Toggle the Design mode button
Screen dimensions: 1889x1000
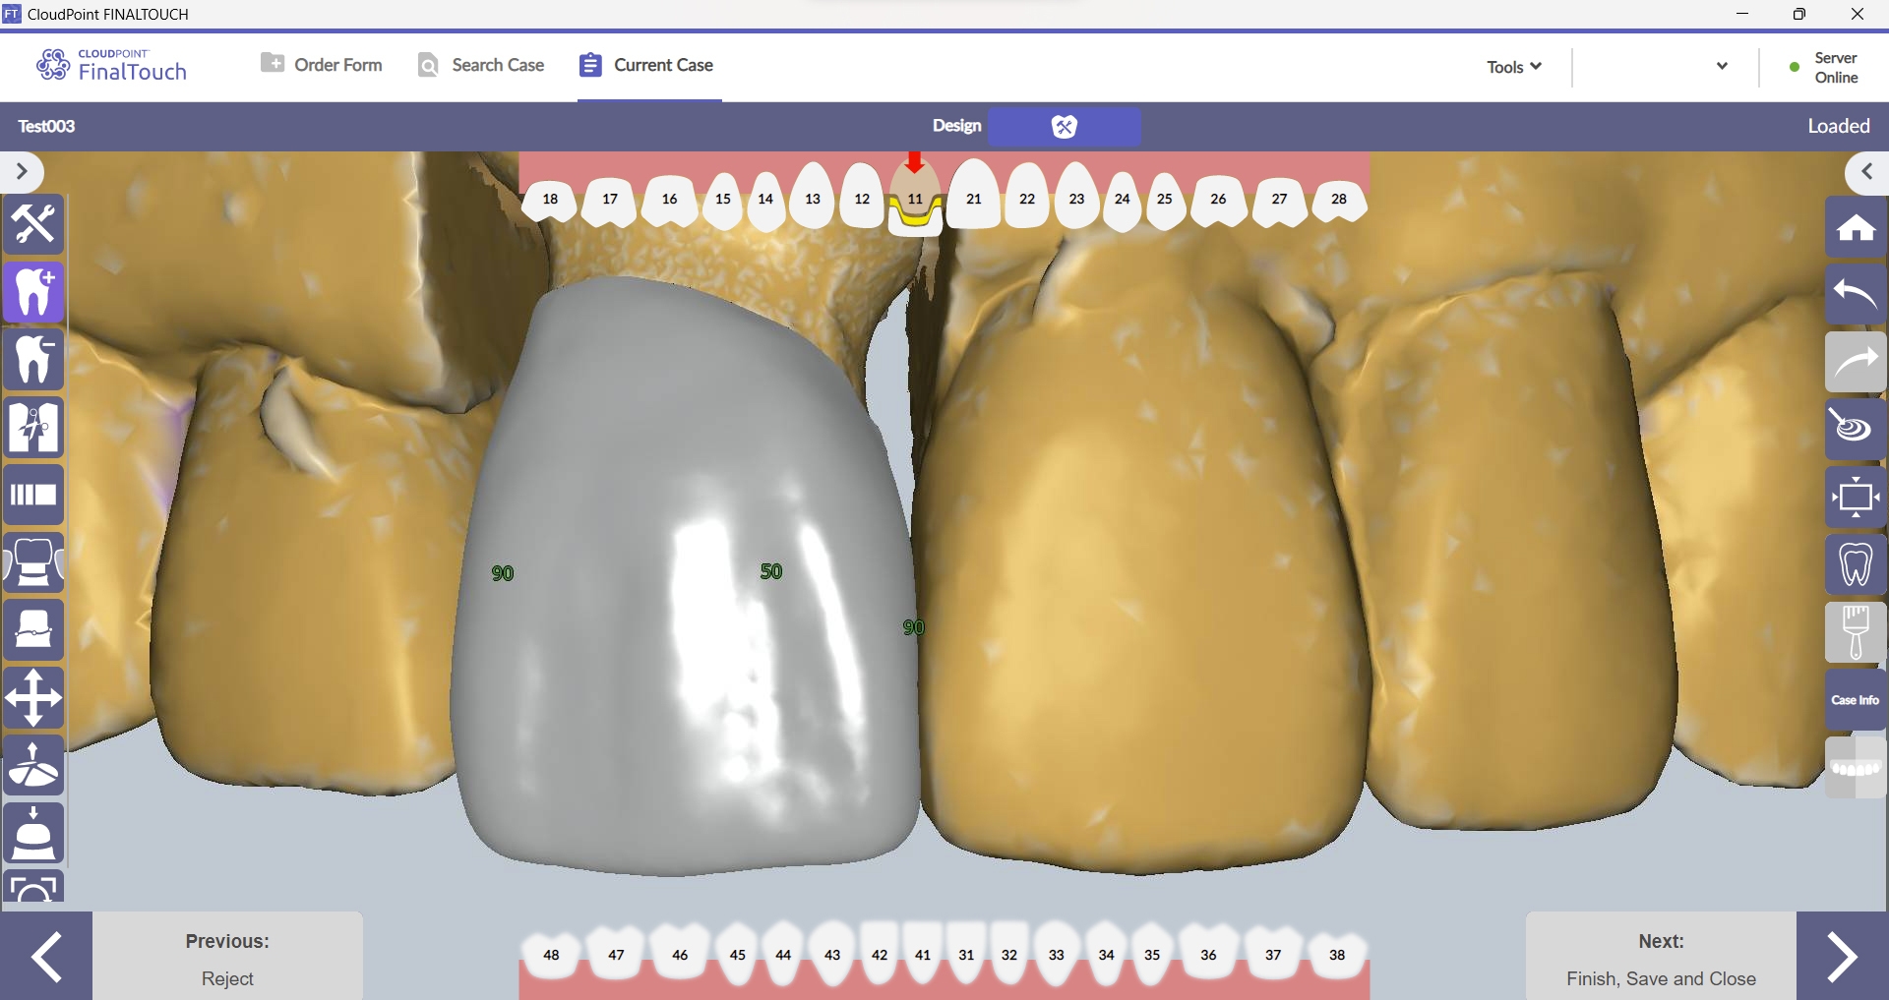(1064, 126)
